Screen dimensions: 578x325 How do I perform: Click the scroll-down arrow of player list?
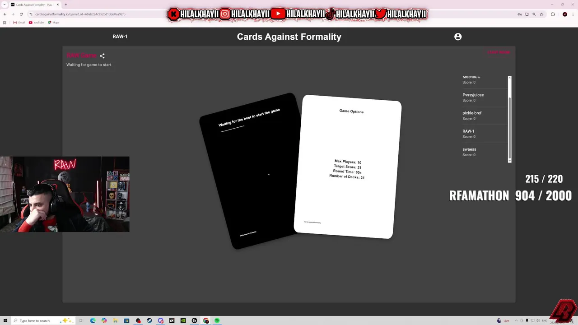[x=509, y=161]
